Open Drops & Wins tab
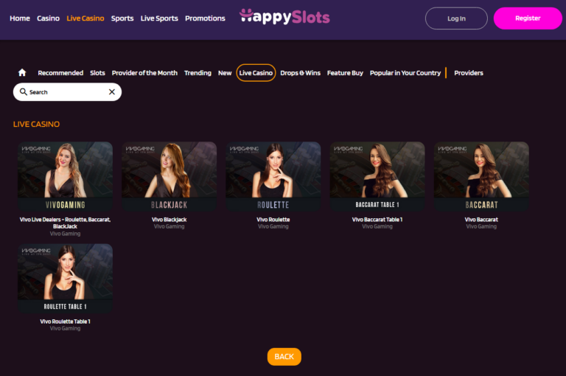This screenshot has height=376, width=566. [x=301, y=73]
